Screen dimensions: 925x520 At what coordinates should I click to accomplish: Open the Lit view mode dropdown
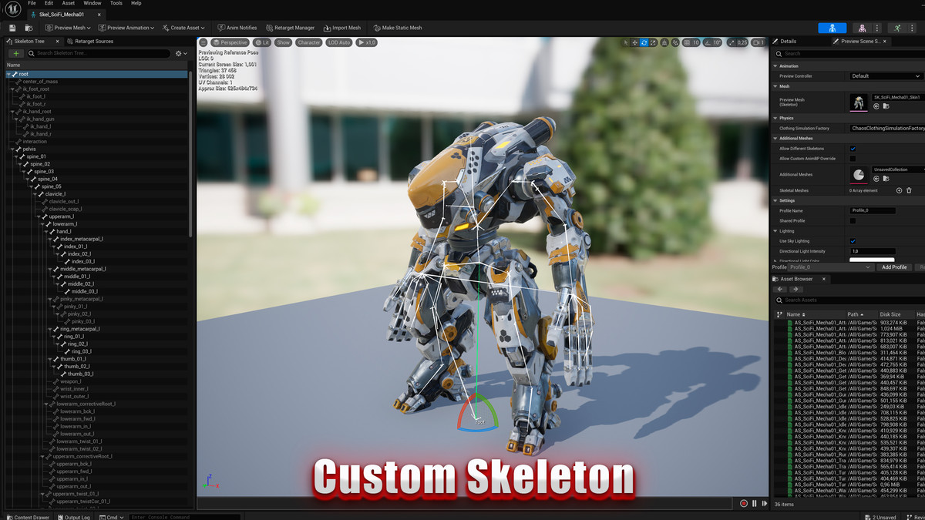coord(263,42)
